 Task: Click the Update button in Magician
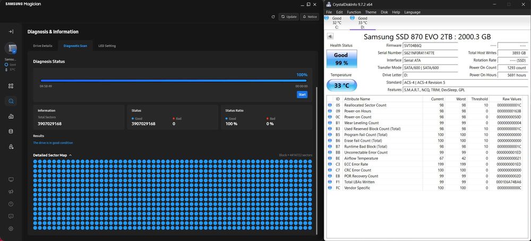tap(288, 16)
